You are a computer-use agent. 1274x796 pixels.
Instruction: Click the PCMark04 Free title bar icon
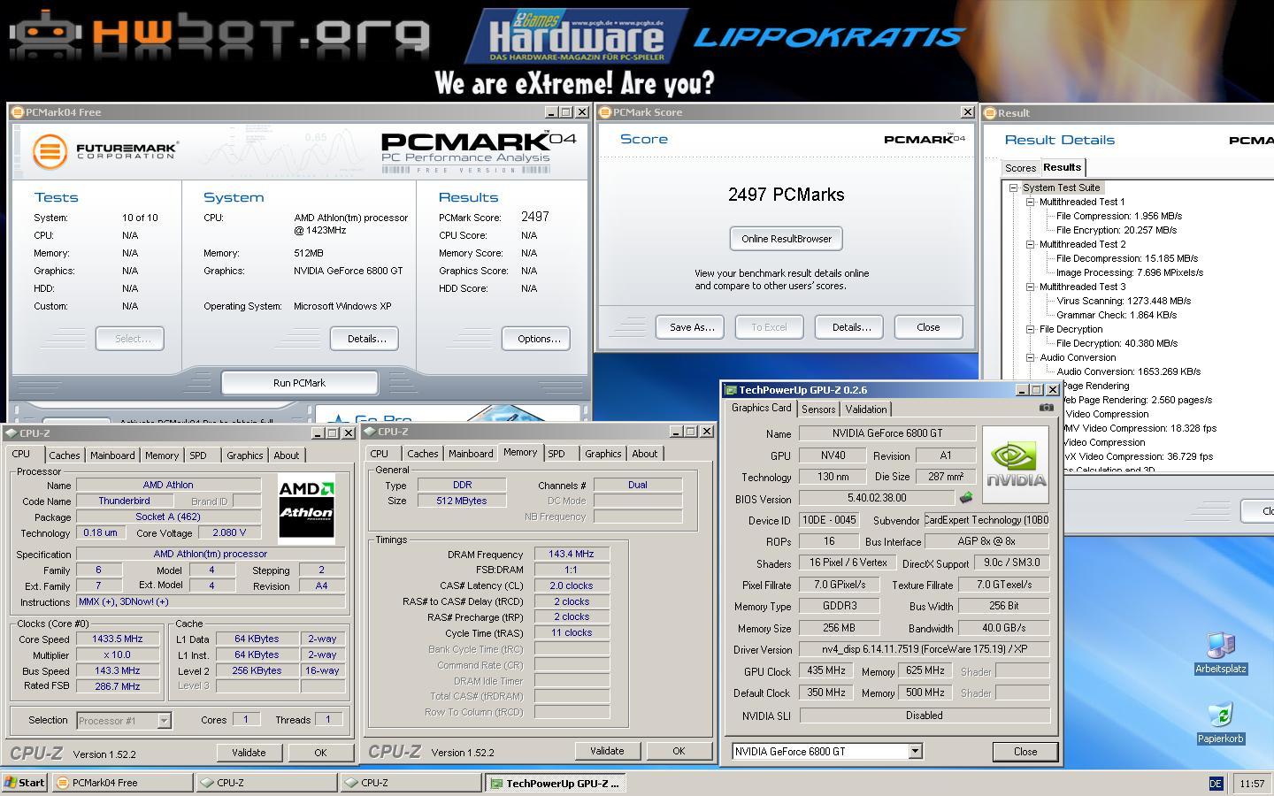coord(17,112)
